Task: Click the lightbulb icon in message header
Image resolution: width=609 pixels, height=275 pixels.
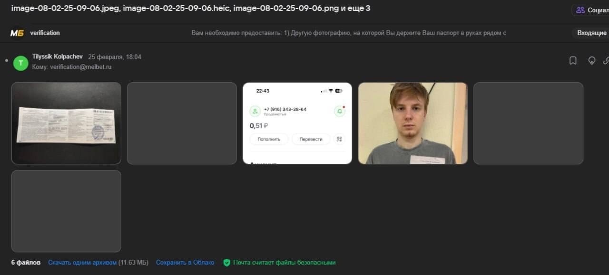Action: pyautogui.click(x=592, y=61)
